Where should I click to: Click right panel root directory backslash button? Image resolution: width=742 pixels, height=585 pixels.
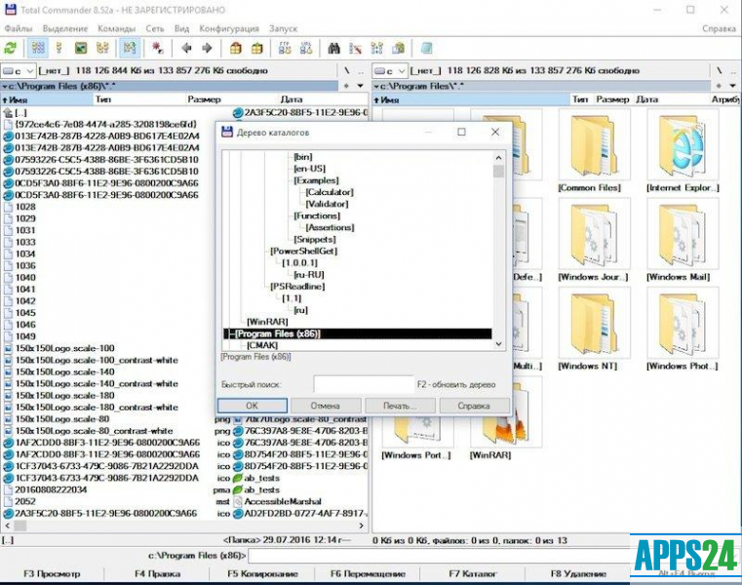(x=720, y=70)
